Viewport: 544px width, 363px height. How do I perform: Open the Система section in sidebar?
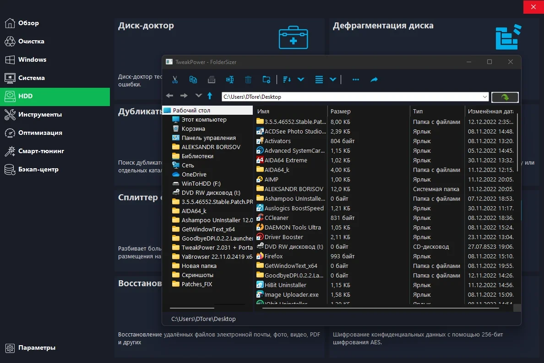55,78
